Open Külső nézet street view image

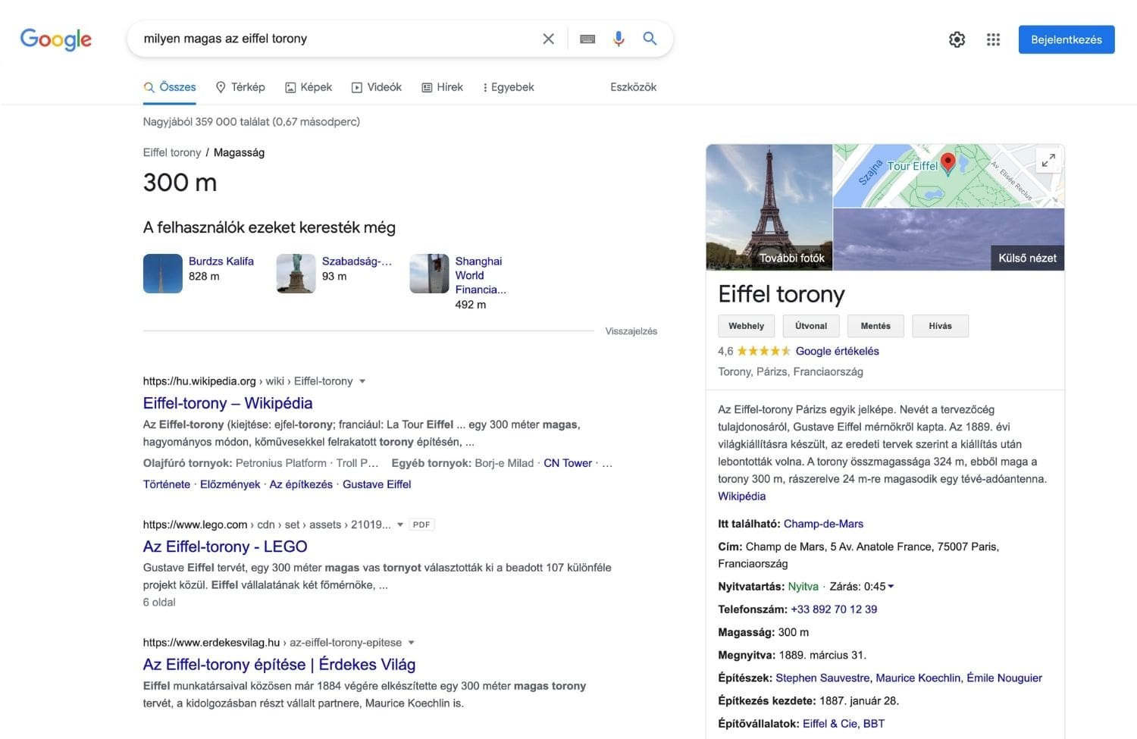pyautogui.click(x=949, y=240)
